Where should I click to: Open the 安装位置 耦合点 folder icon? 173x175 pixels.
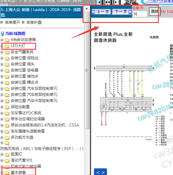(x=7, y=83)
